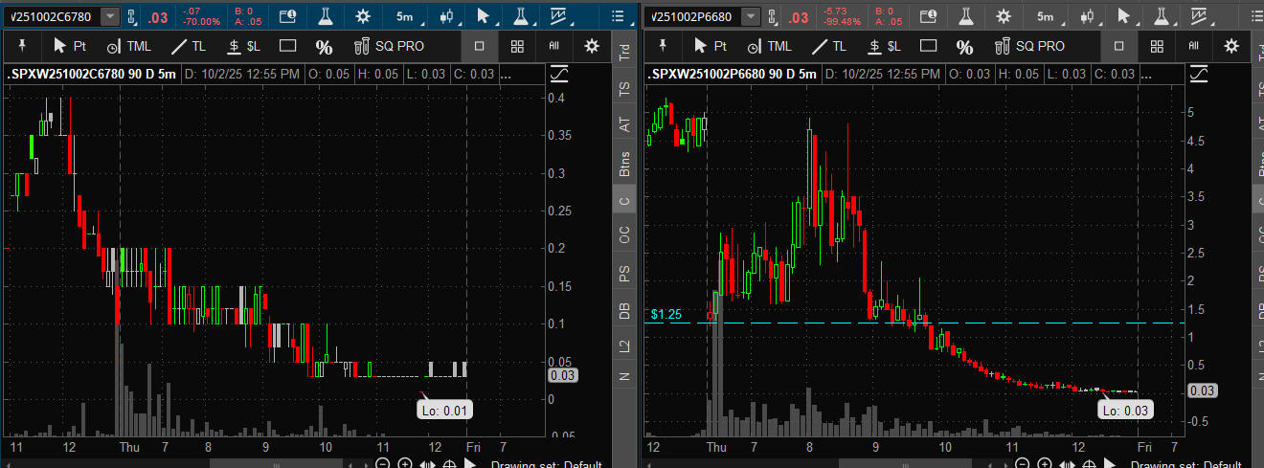Open list menu icon in C6780 header
This screenshot has height=468, width=1264.
619,16
